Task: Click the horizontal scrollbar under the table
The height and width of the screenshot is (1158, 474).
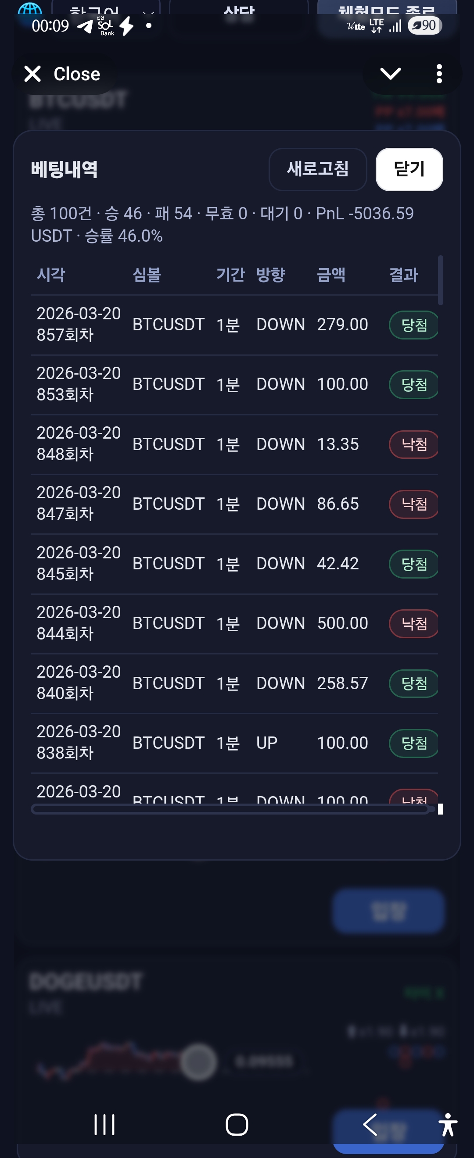Action: 230,809
